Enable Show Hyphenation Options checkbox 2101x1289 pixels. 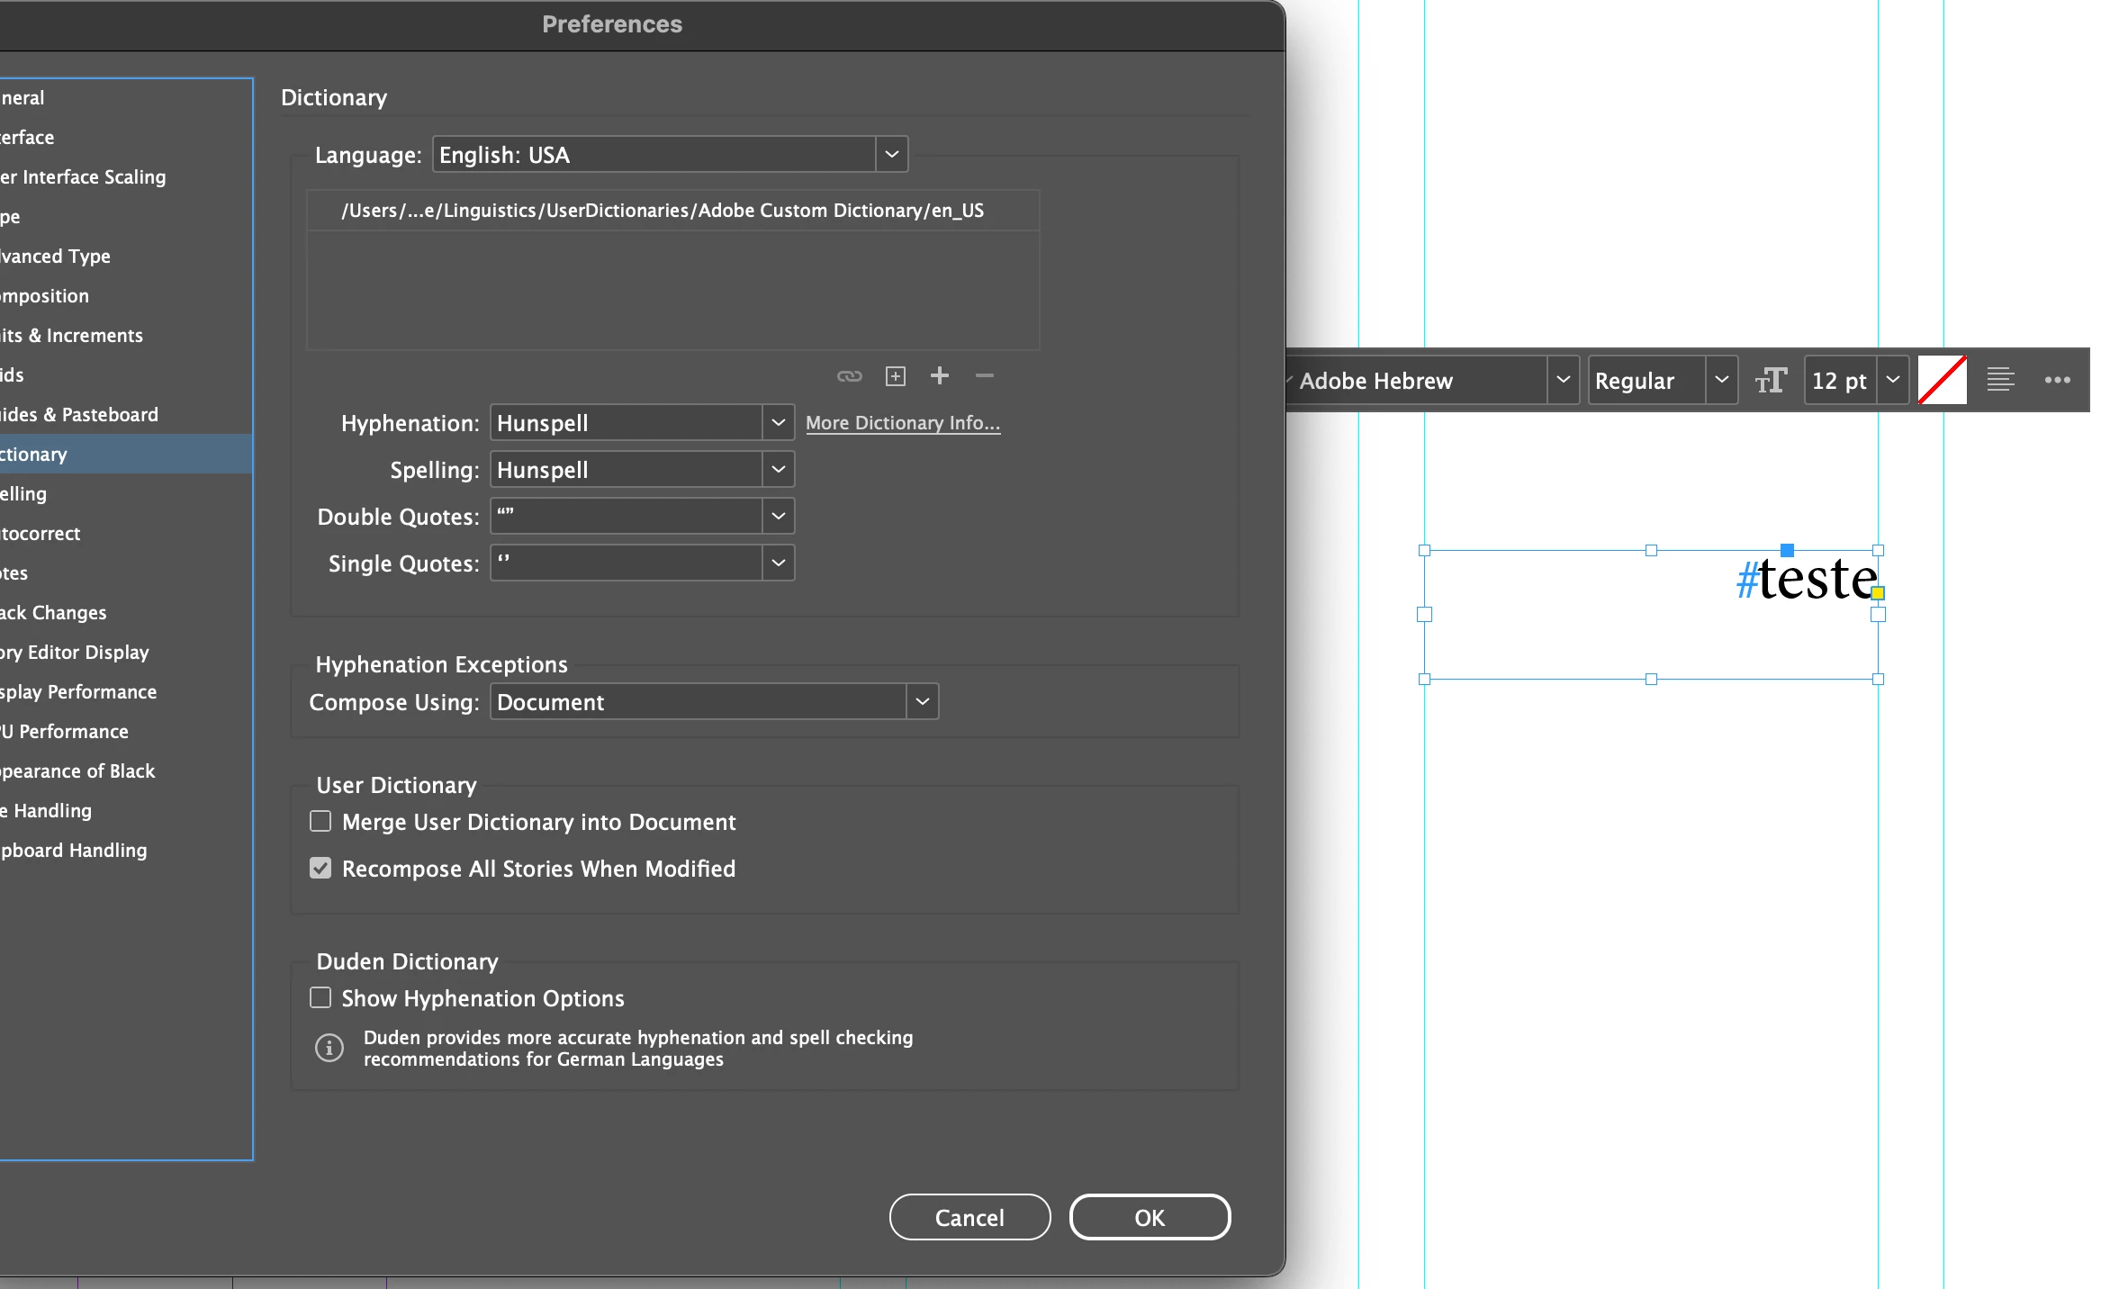tap(320, 998)
